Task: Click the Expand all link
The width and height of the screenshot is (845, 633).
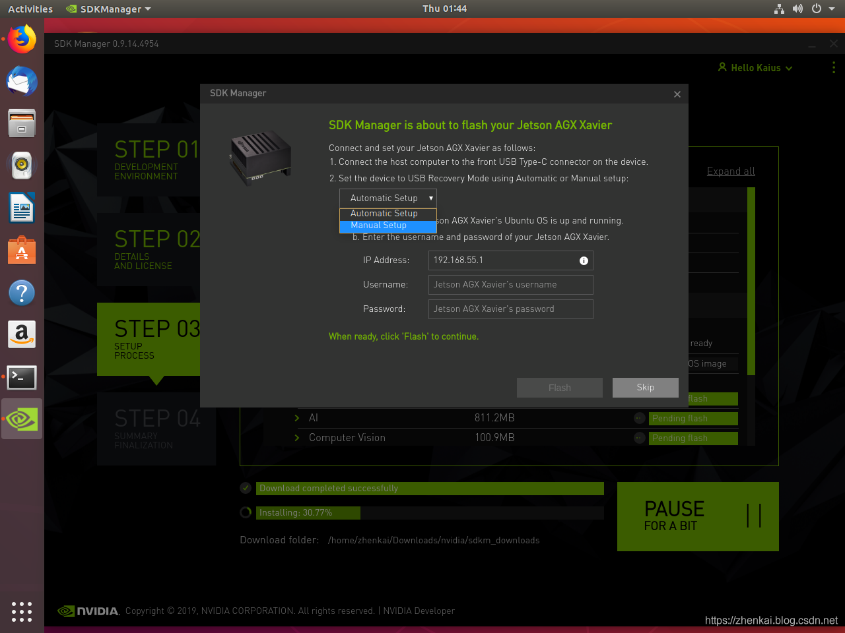Action: point(731,171)
